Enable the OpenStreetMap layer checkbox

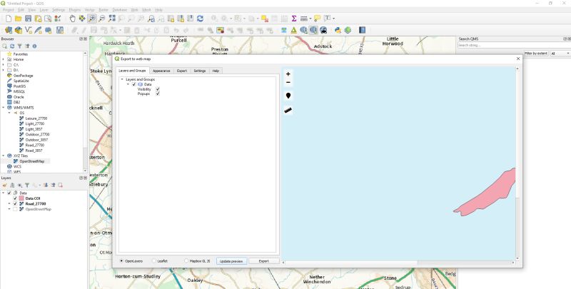coord(15,209)
